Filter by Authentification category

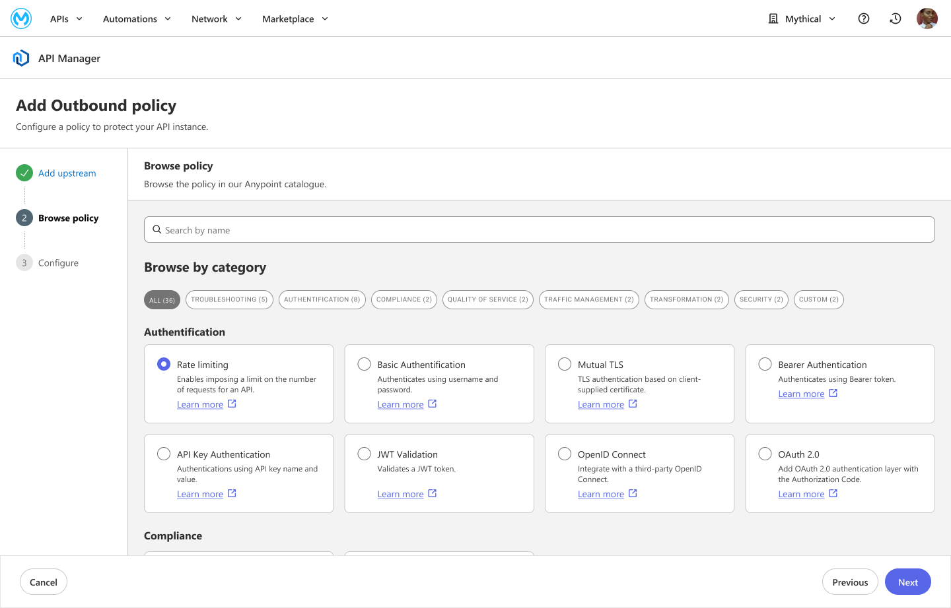click(x=322, y=299)
